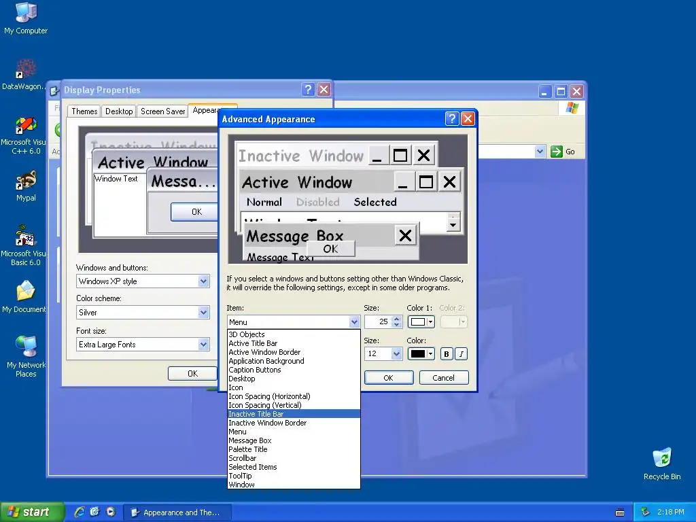Open Color 1 picker swatch
Viewport: 696px width, 522px height.
(421, 321)
